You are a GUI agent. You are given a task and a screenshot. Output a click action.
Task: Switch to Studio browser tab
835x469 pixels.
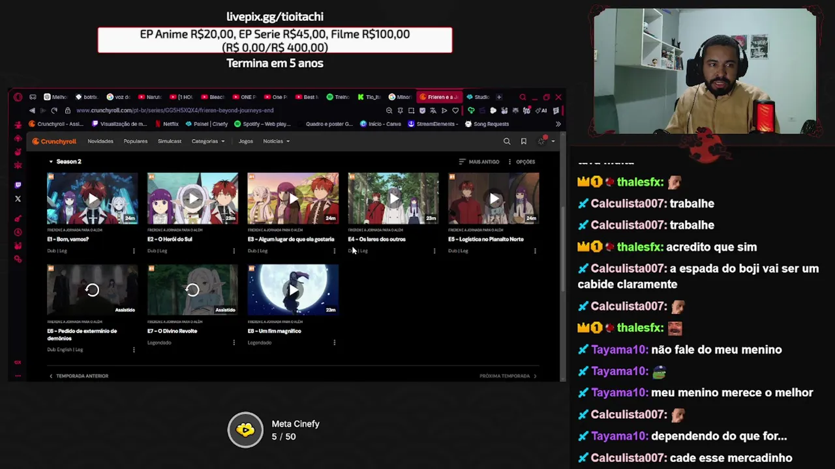(478, 97)
